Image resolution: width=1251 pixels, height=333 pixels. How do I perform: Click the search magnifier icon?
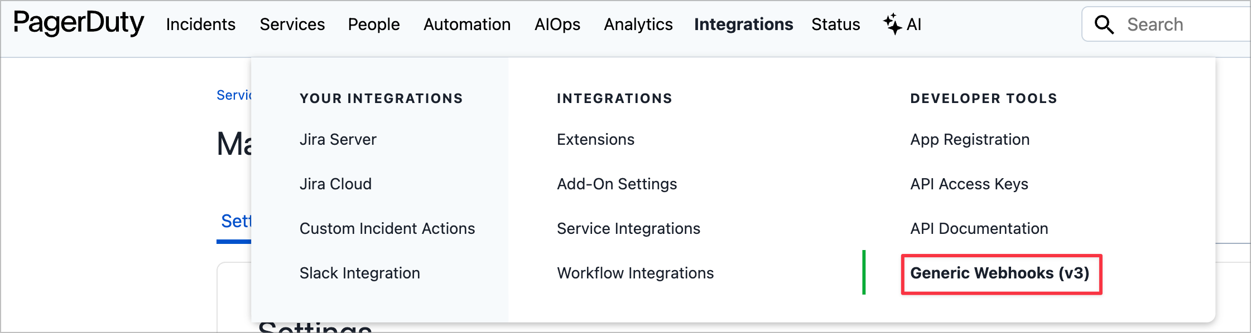[1104, 25]
